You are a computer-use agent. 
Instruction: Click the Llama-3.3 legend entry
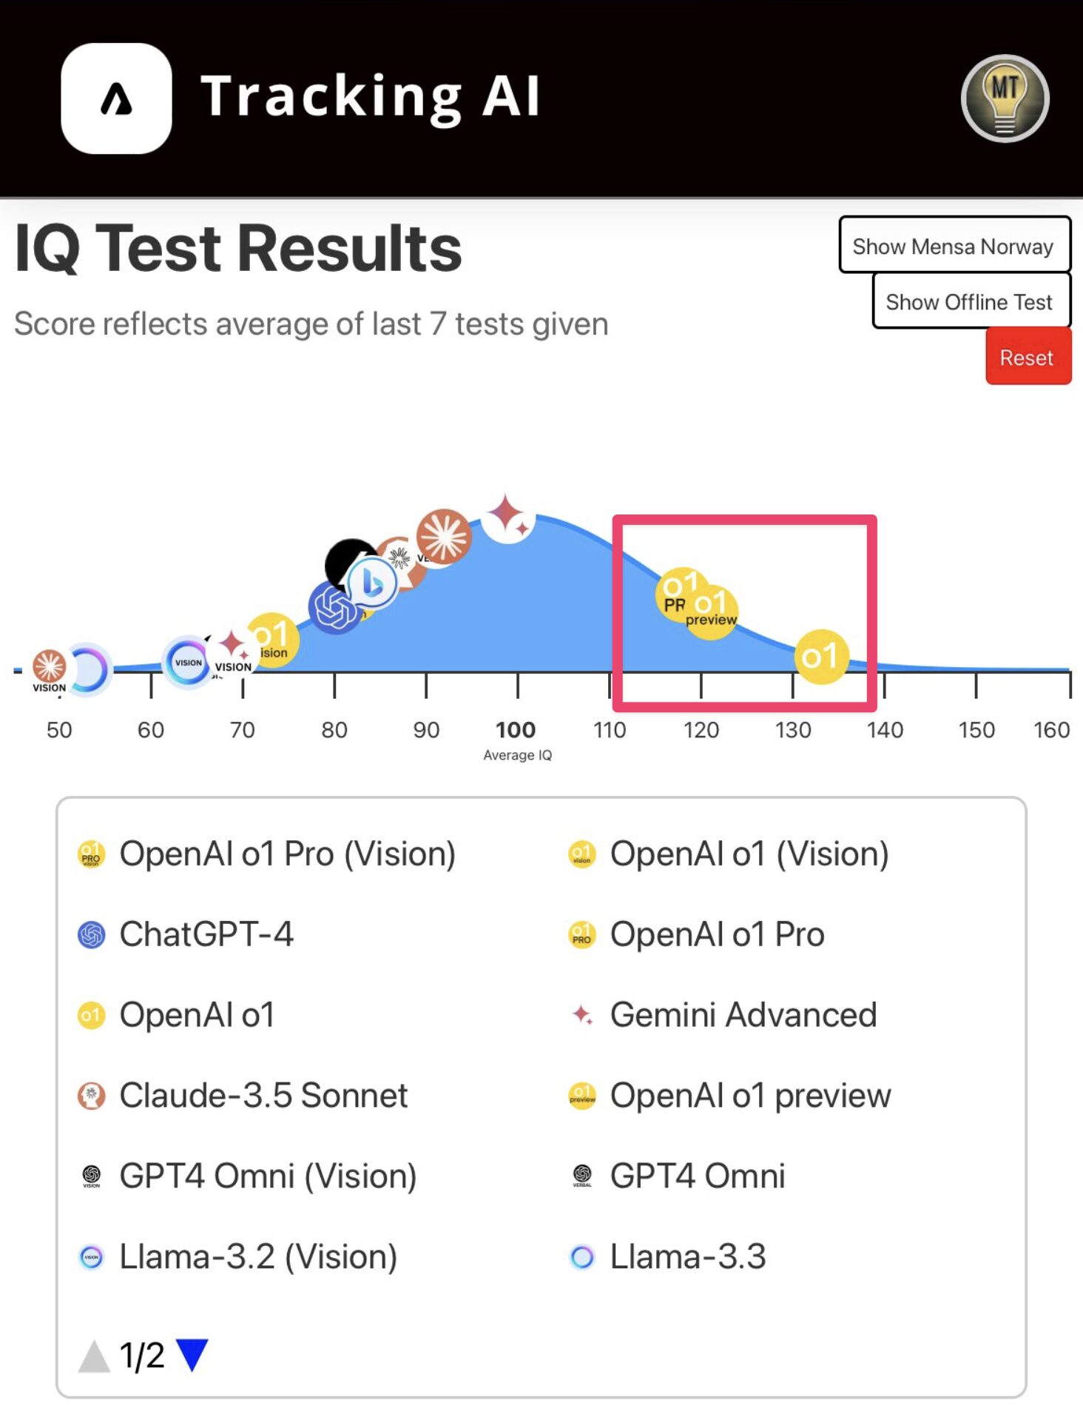tap(687, 1257)
